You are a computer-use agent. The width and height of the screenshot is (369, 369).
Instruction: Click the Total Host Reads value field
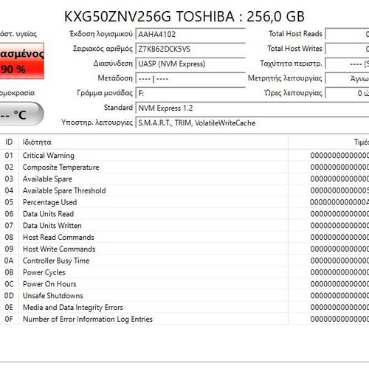coord(347,34)
